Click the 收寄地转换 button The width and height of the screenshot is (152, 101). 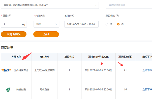point(14,34)
